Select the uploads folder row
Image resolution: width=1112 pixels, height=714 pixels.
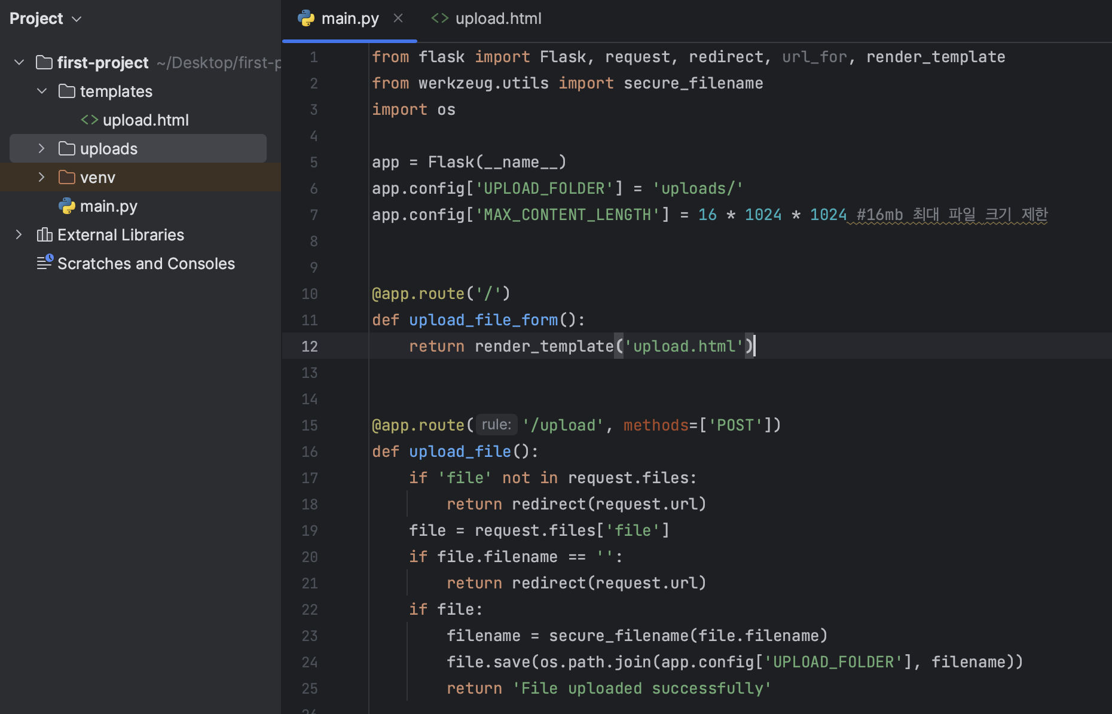pos(138,148)
